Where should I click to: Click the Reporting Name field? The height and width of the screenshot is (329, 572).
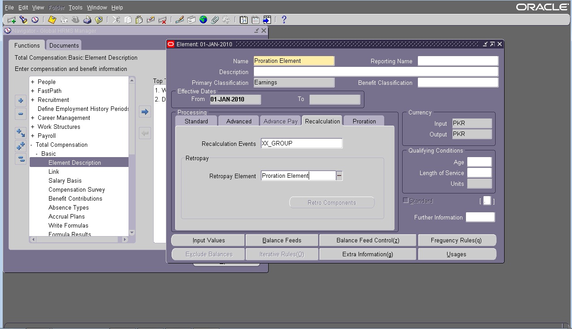click(458, 61)
